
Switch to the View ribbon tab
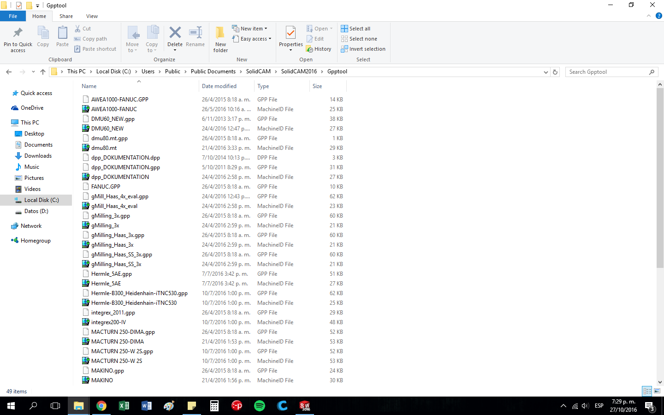pyautogui.click(x=92, y=16)
